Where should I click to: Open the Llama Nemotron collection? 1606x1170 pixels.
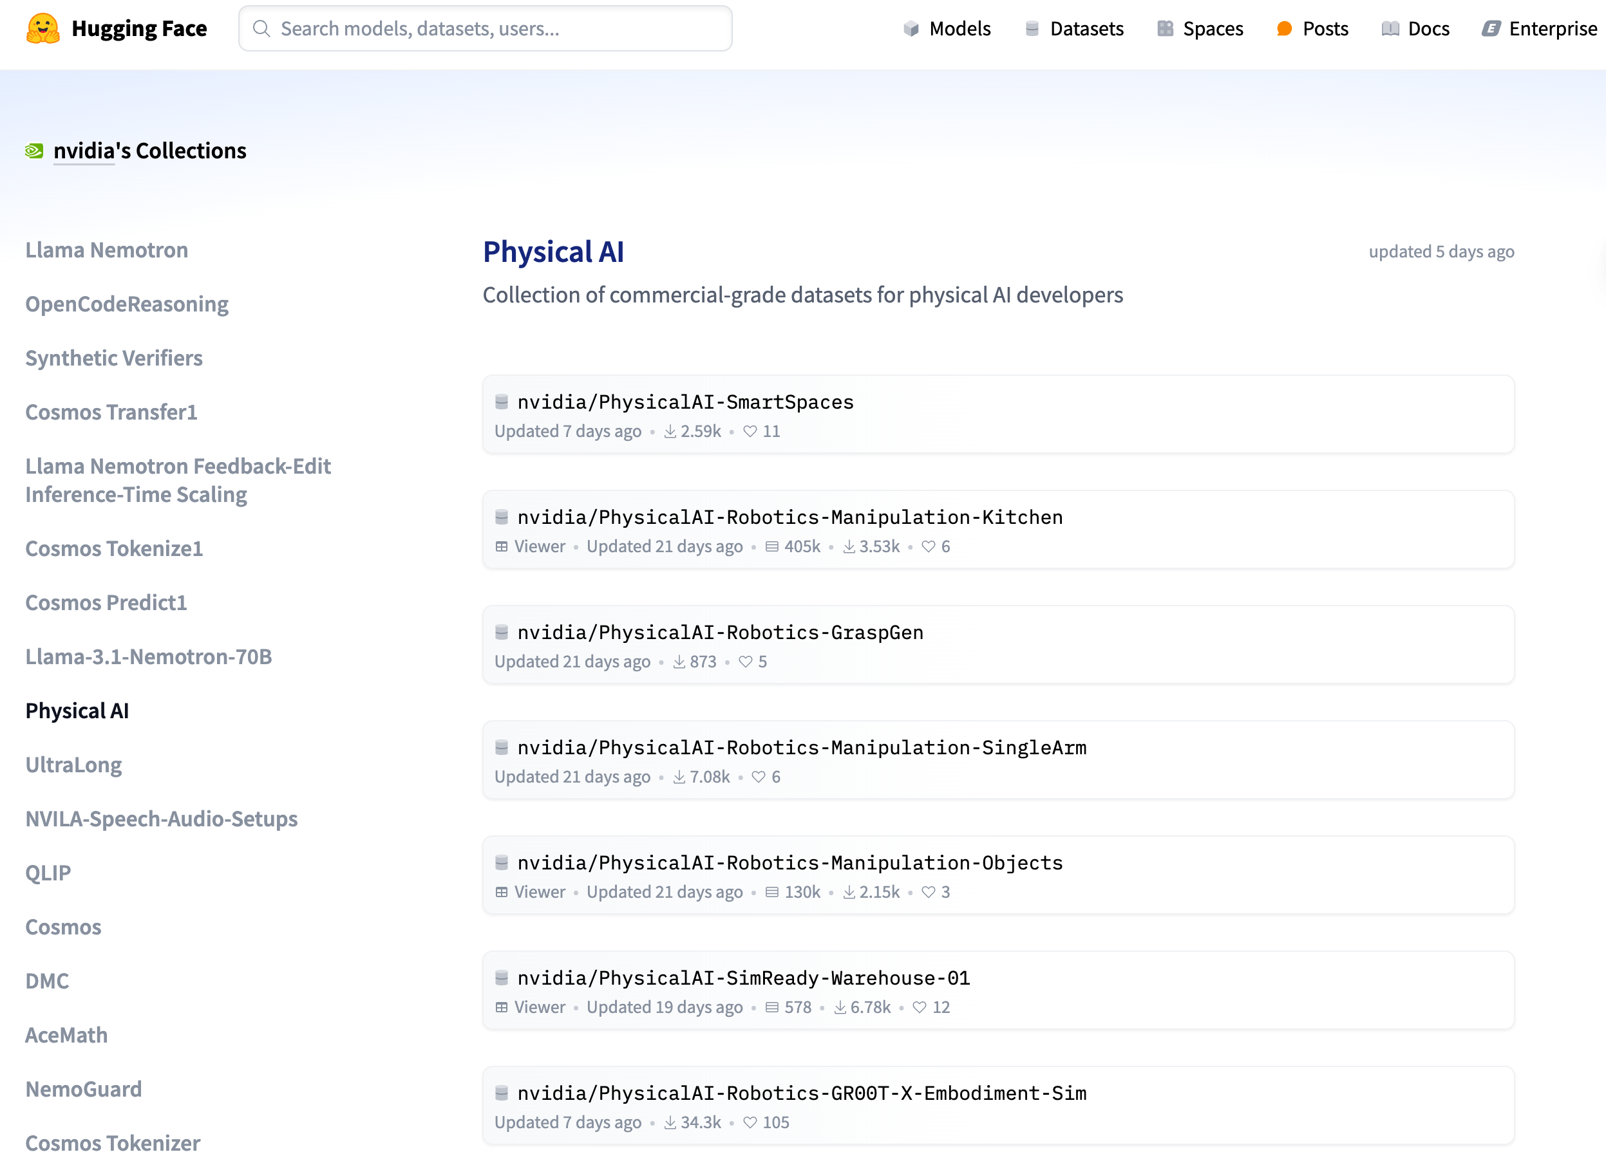[106, 250]
